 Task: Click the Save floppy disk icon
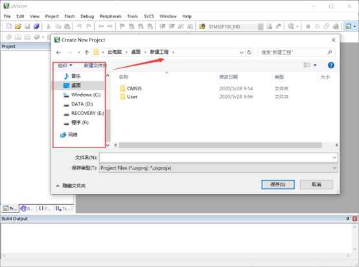pyautogui.click(x=27, y=27)
